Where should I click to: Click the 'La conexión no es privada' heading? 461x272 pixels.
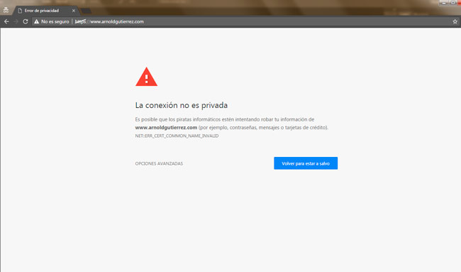point(182,105)
